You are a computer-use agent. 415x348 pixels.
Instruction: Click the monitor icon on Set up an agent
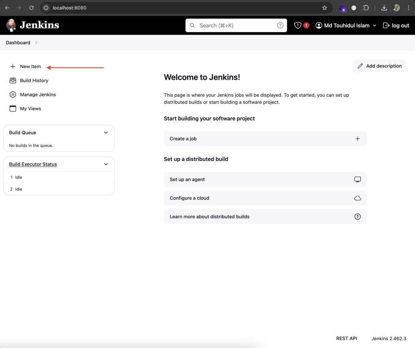pos(357,179)
